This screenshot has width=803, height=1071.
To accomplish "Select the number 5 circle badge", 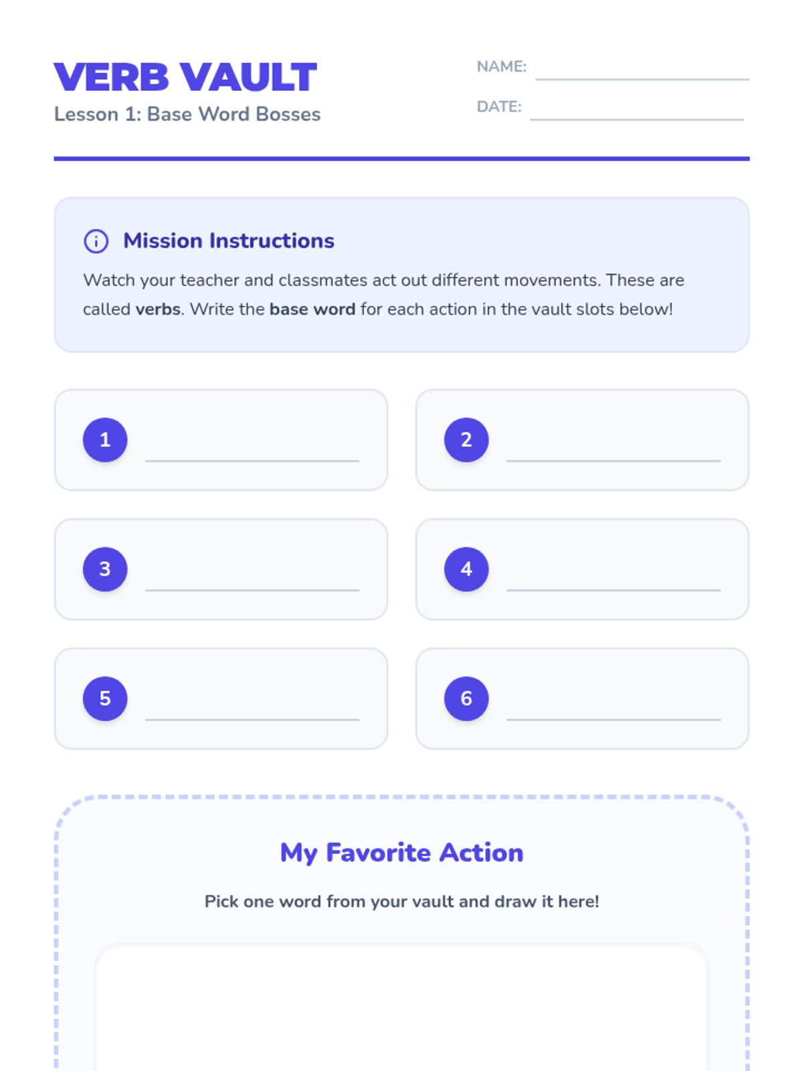I will (x=105, y=698).
